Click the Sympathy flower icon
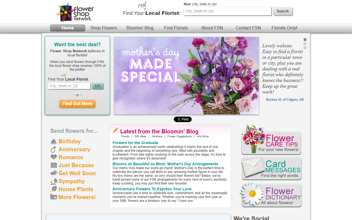 click(54, 182)
